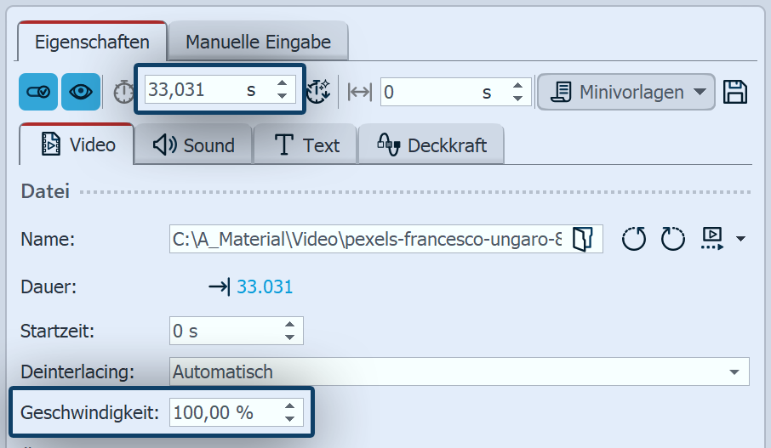Image resolution: width=771 pixels, height=448 pixels.
Task: Expand arrow next to playback options icon
Action: (x=740, y=240)
